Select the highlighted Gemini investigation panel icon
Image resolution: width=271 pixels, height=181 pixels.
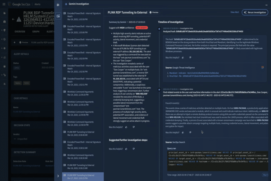click(58, 16)
